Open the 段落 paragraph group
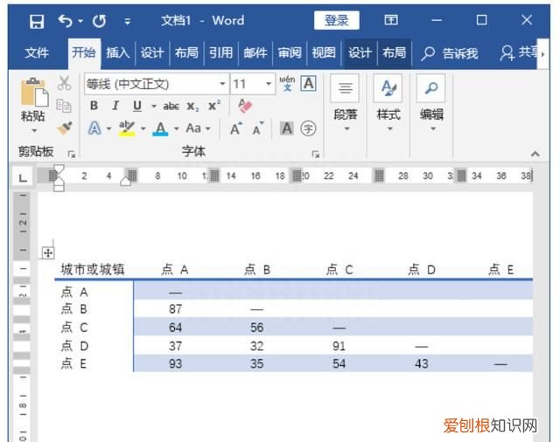Viewport: 560px width, 442px height. [x=345, y=103]
